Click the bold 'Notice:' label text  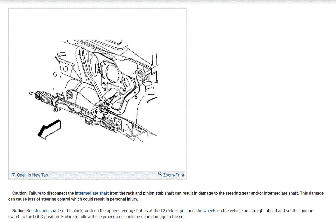(x=19, y=211)
